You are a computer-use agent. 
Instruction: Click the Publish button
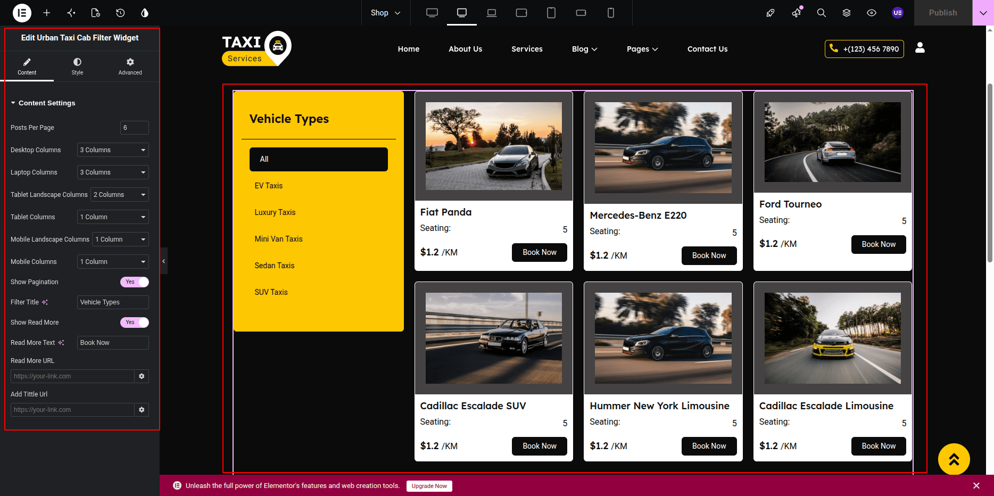point(943,13)
